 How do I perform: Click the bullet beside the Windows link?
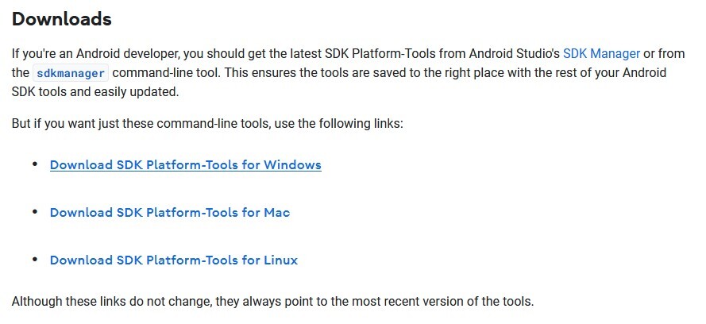[x=35, y=164]
